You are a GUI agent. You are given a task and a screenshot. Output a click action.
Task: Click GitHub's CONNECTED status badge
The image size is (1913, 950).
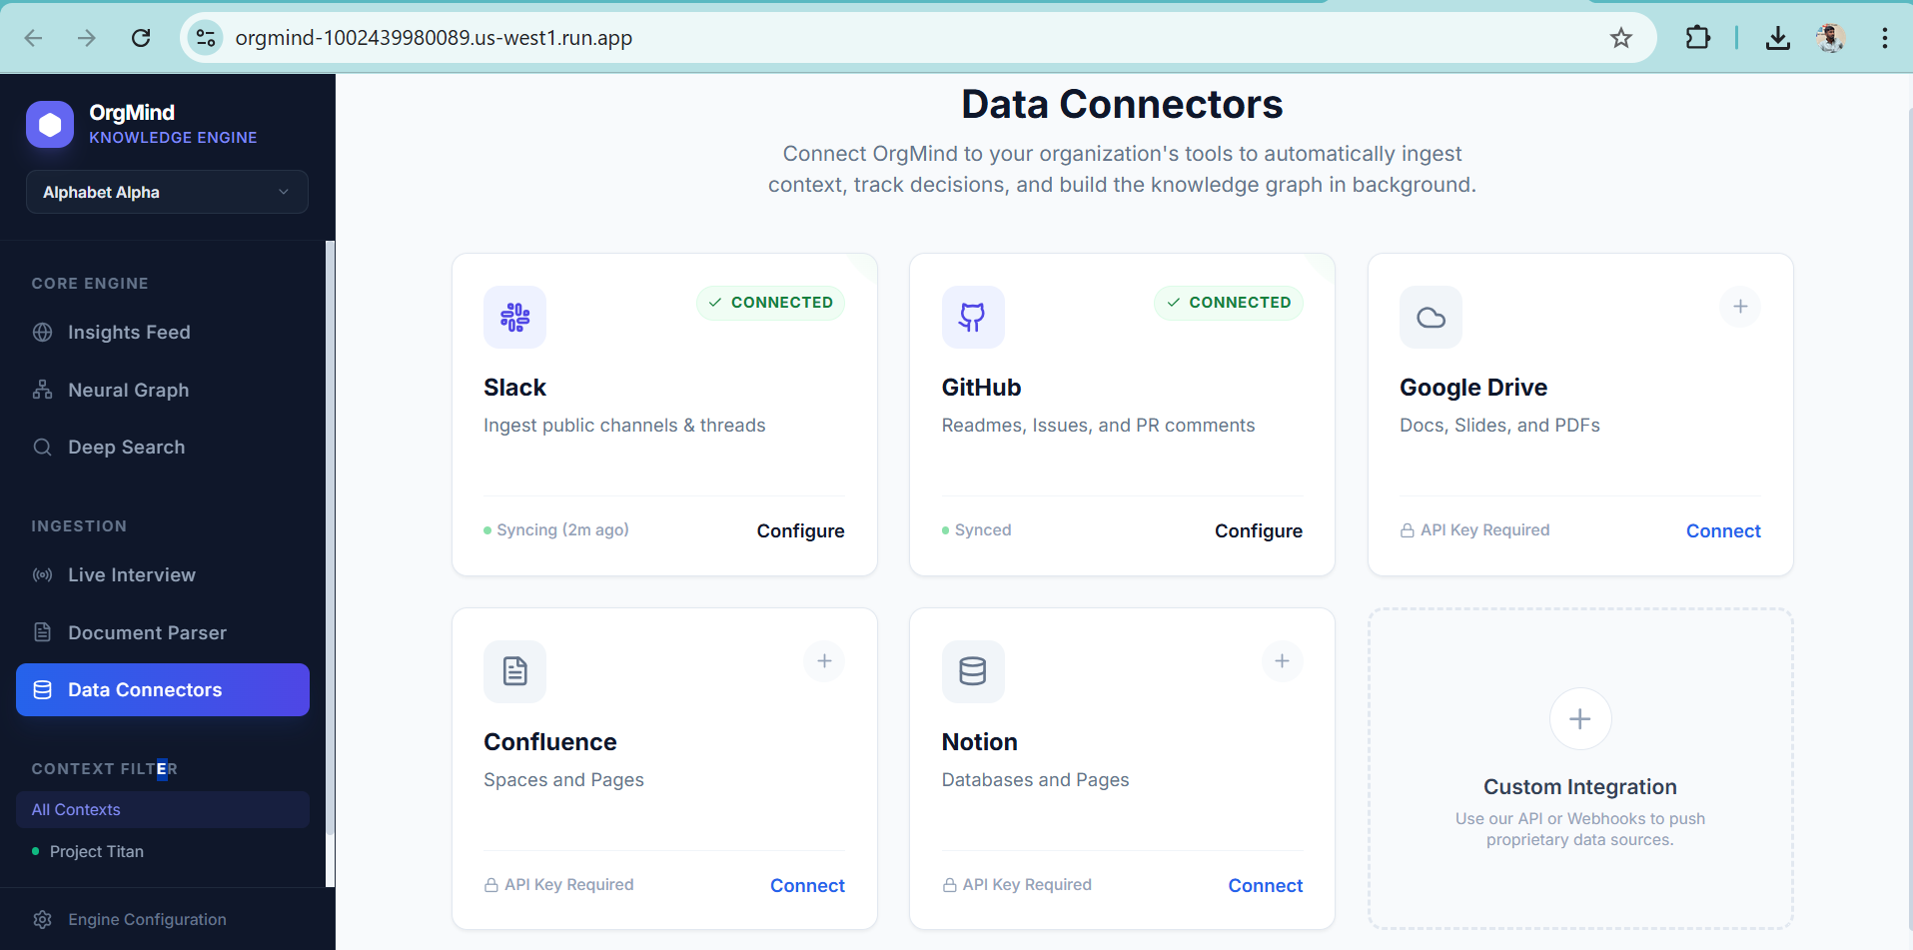(1229, 303)
